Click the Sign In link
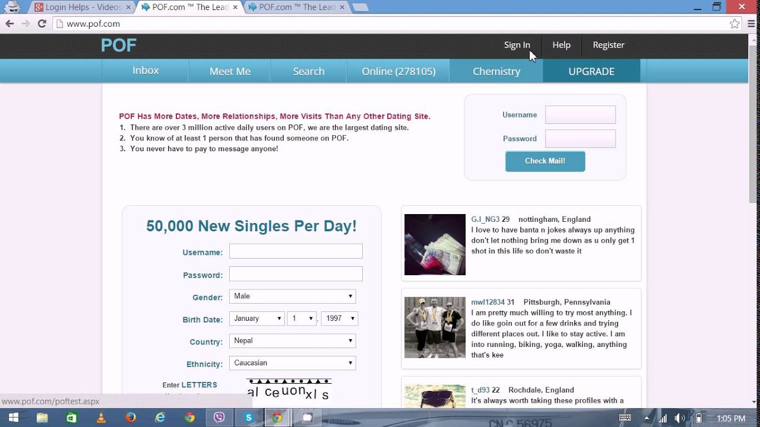Image resolution: width=760 pixels, height=427 pixels. tap(517, 45)
